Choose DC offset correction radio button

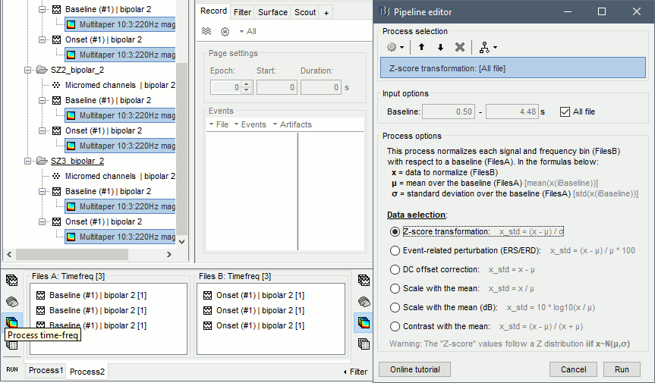click(395, 269)
